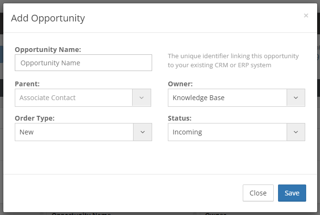Dismiss the dialog with the X icon

[x=306, y=16]
